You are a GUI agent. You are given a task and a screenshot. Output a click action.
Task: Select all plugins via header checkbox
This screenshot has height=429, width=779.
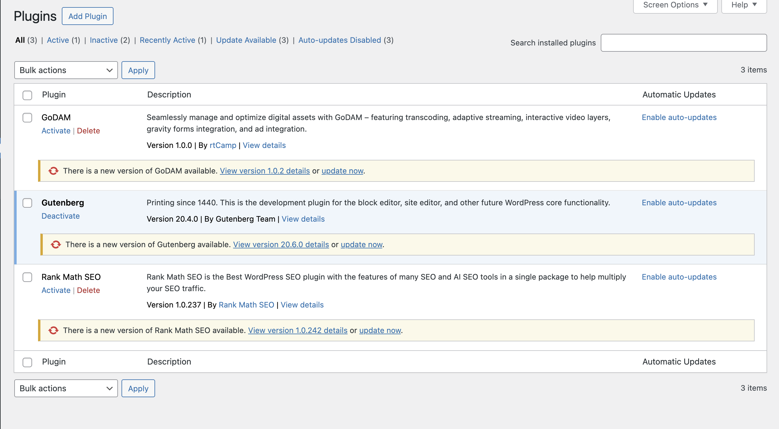27,95
